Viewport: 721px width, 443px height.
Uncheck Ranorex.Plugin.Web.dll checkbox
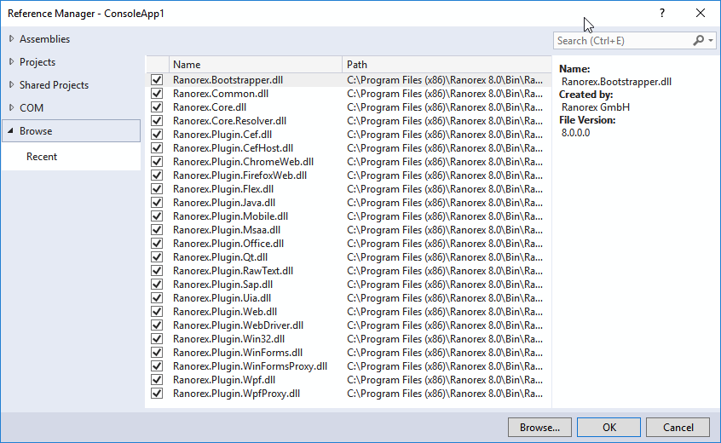157,312
